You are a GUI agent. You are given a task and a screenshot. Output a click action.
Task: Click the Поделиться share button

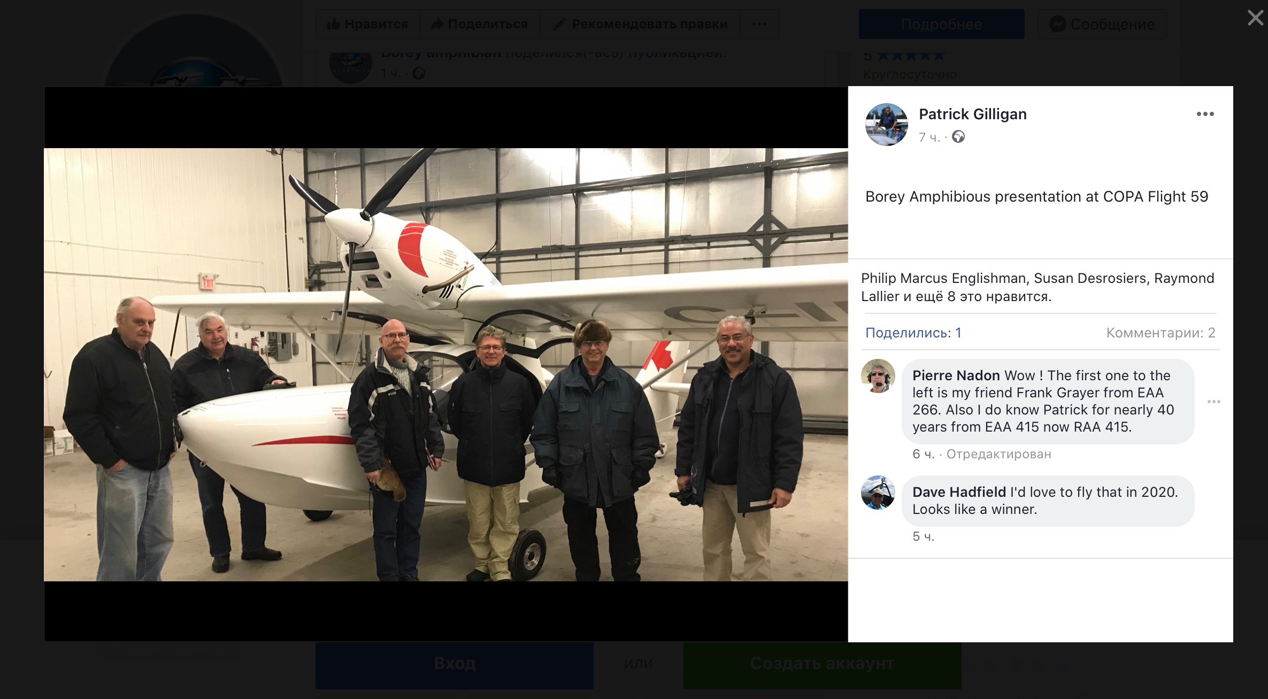[480, 24]
